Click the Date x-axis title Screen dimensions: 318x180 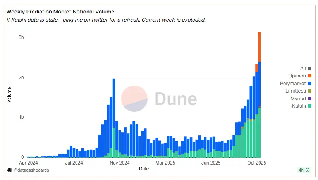144,169
